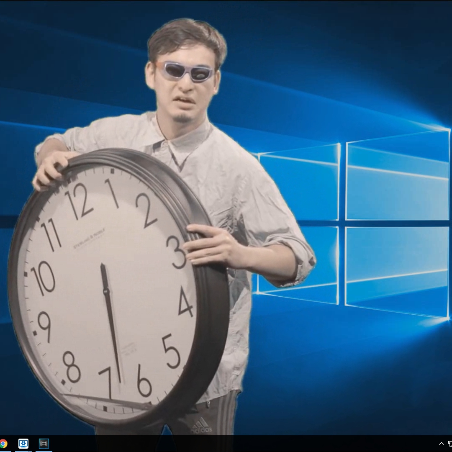Open the monitor-with-gear settings app icon

[x=23, y=443]
